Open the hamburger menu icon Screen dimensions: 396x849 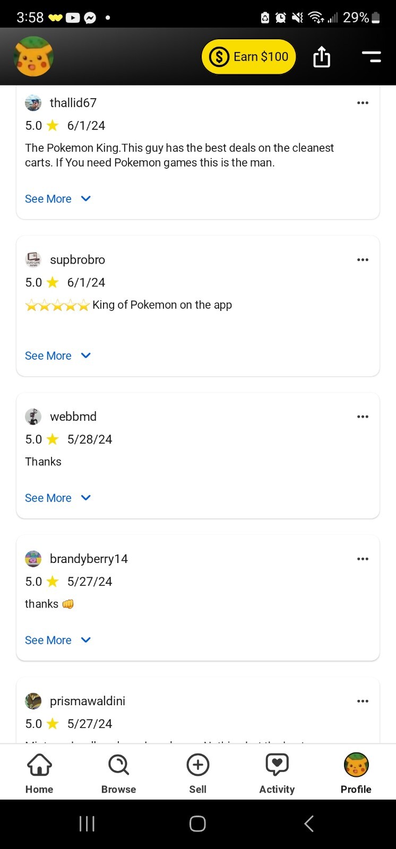(x=372, y=57)
